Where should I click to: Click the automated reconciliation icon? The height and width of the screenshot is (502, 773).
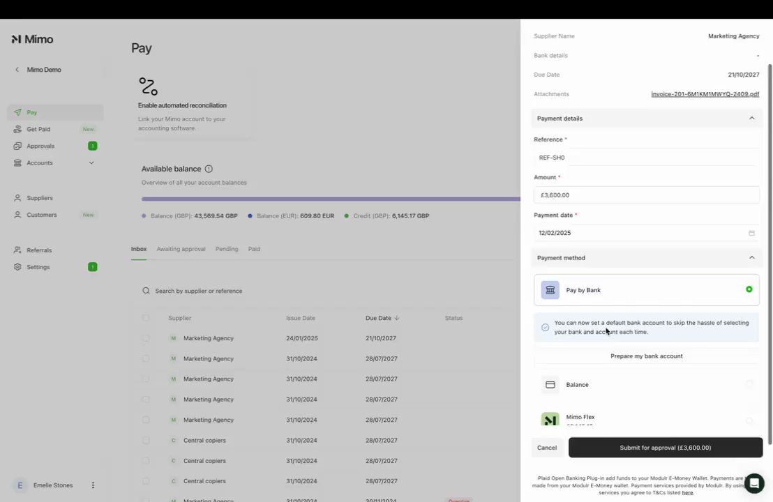pyautogui.click(x=148, y=86)
